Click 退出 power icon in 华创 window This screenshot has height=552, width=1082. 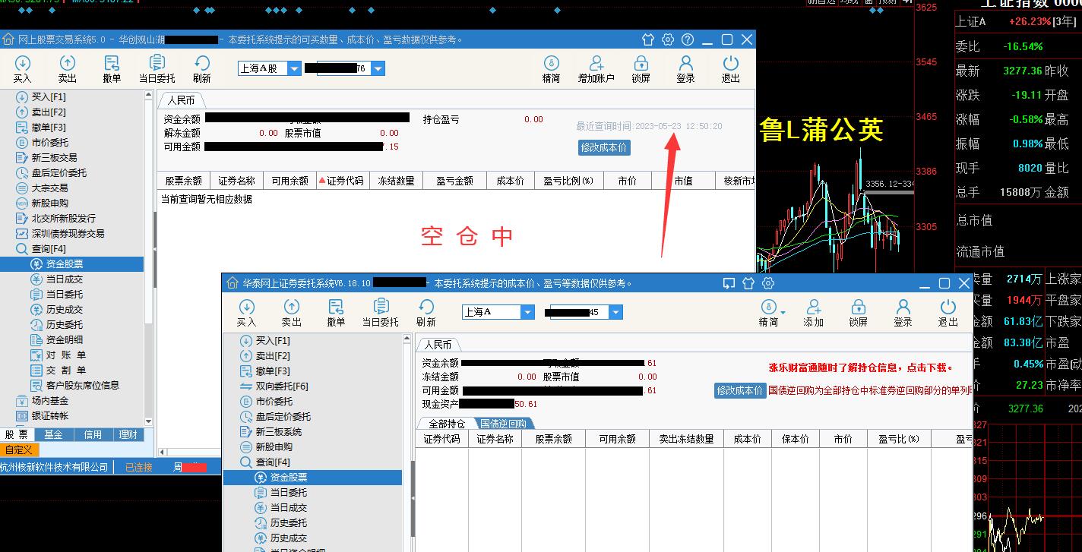click(731, 69)
